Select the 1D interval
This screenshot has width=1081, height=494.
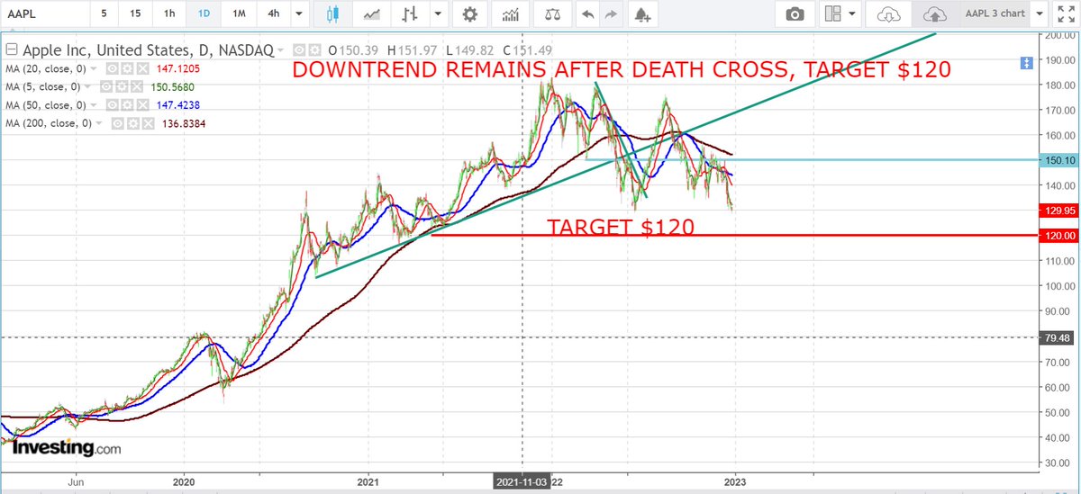tap(204, 14)
